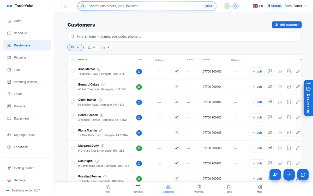The image size is (313, 196).
Task: Open Home in the left sidebar
Action: [27, 21]
